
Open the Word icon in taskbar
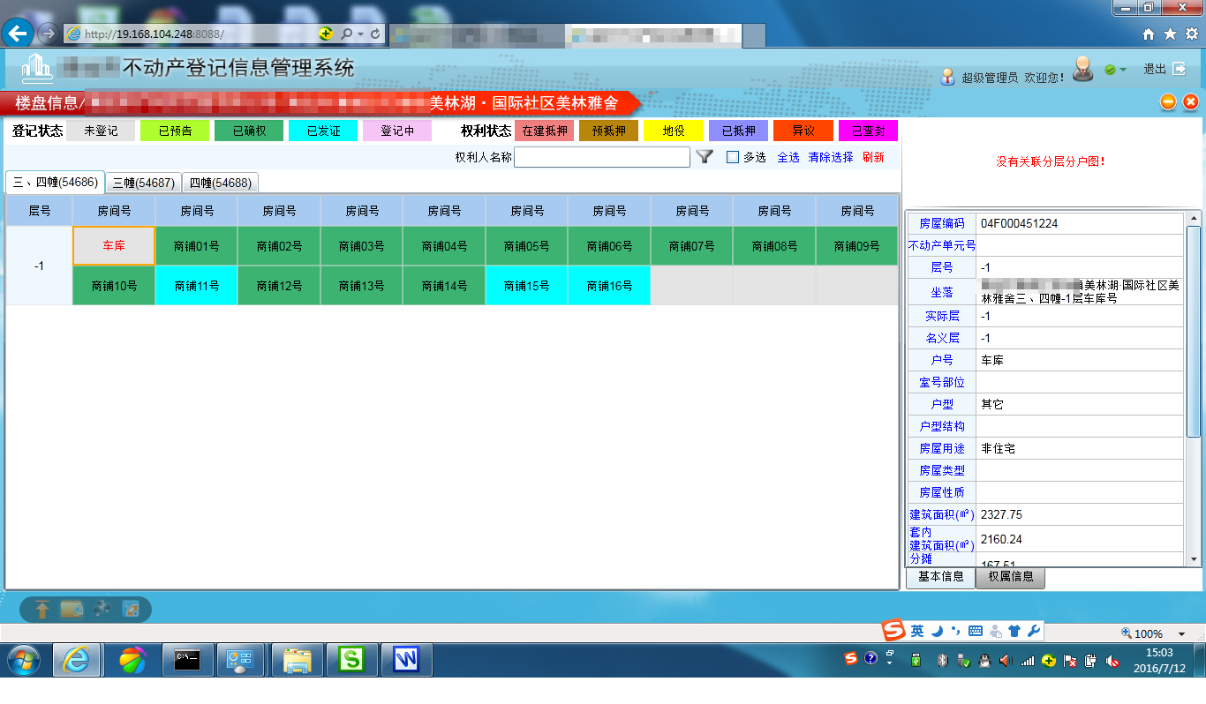point(406,659)
